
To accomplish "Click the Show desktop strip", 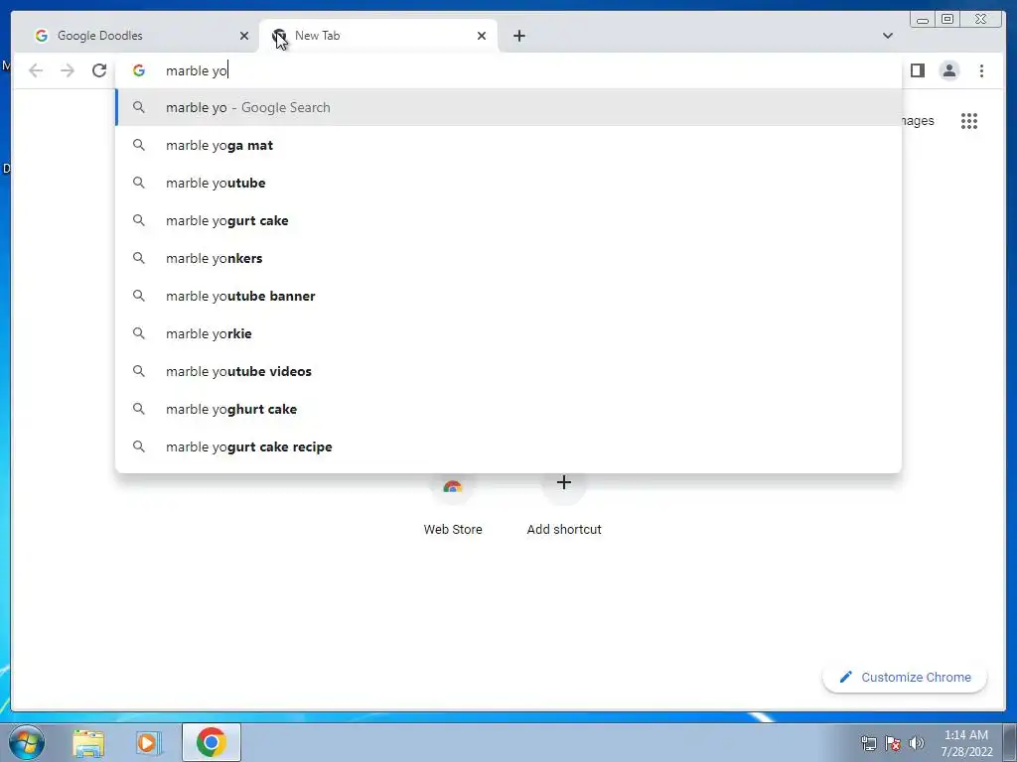I will 1010,742.
